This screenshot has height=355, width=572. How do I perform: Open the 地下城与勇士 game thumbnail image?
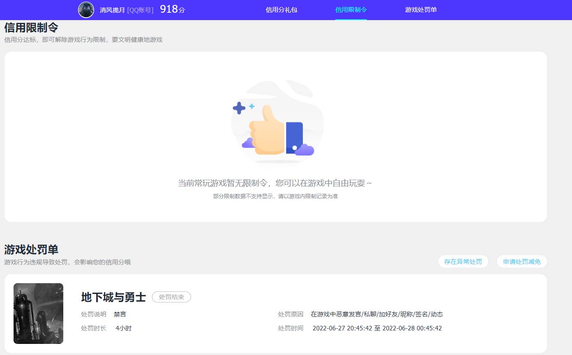tap(39, 314)
